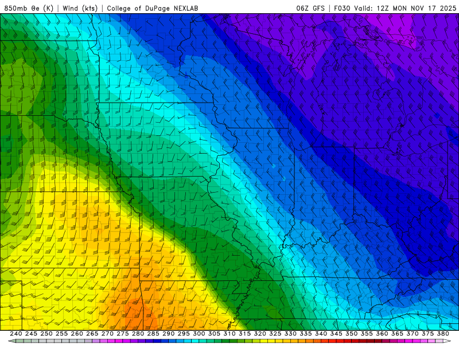Click the 325 legend value
The width and height of the screenshot is (459, 344).
(275, 334)
